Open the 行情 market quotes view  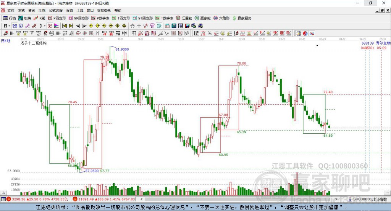(x=10, y=18)
